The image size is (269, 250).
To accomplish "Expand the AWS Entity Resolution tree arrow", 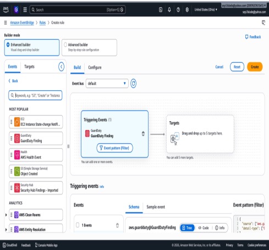I will click(x=6, y=230).
